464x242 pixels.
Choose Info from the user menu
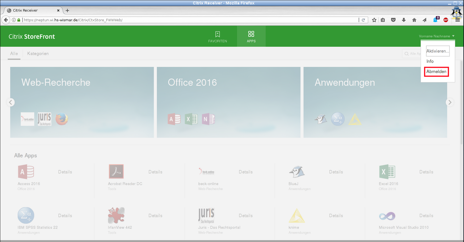click(x=430, y=61)
